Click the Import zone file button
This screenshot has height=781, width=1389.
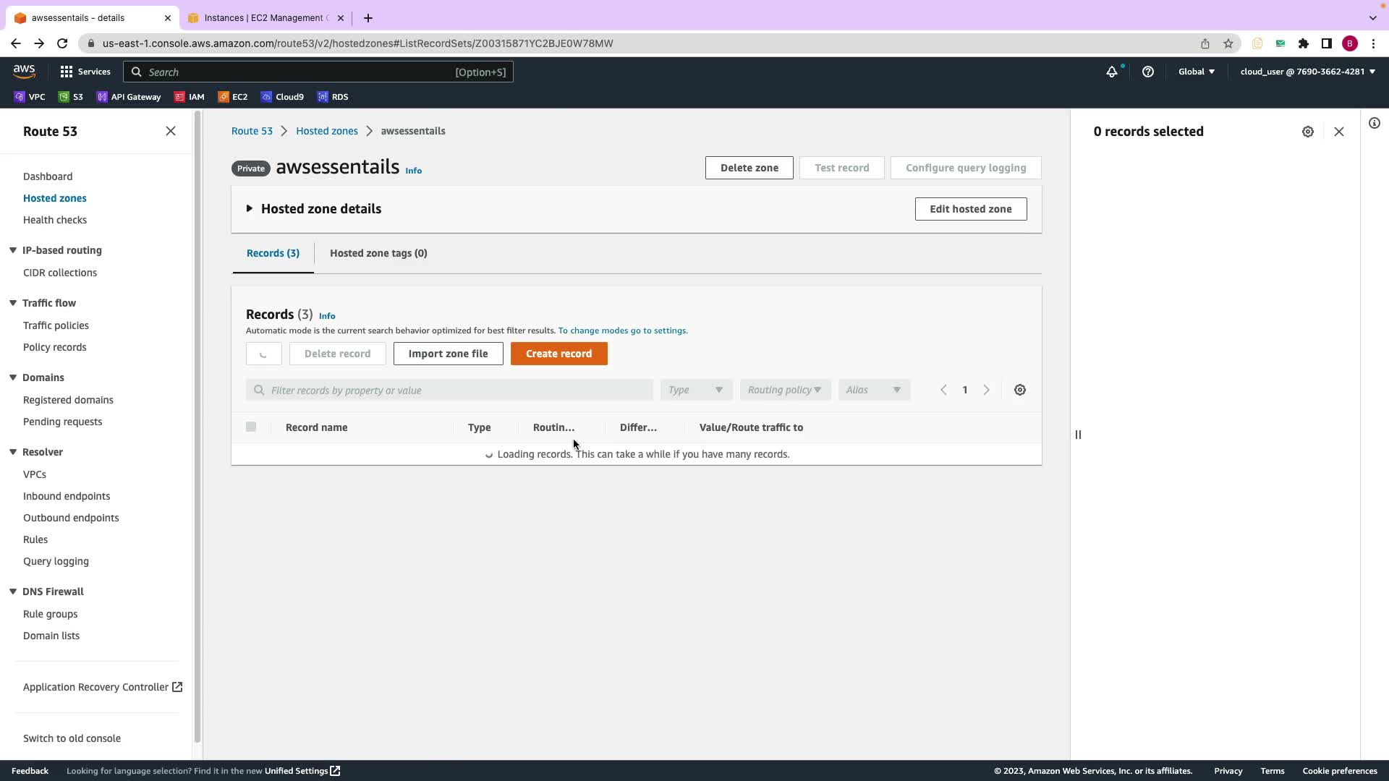click(448, 354)
